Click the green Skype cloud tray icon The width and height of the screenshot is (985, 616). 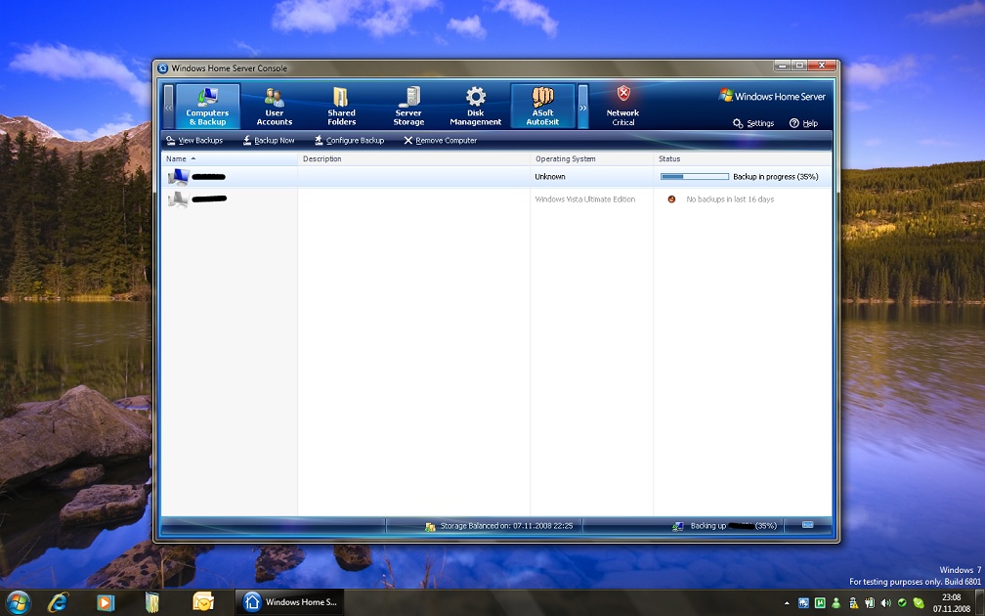click(x=919, y=602)
